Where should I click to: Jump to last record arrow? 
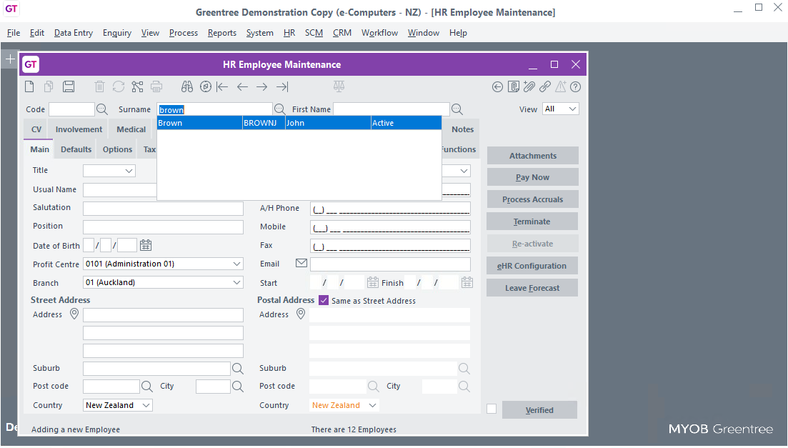click(x=282, y=86)
